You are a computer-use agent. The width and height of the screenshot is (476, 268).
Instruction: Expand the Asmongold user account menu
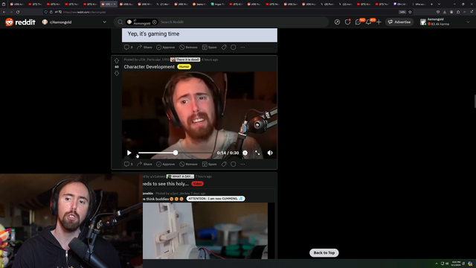445,22
